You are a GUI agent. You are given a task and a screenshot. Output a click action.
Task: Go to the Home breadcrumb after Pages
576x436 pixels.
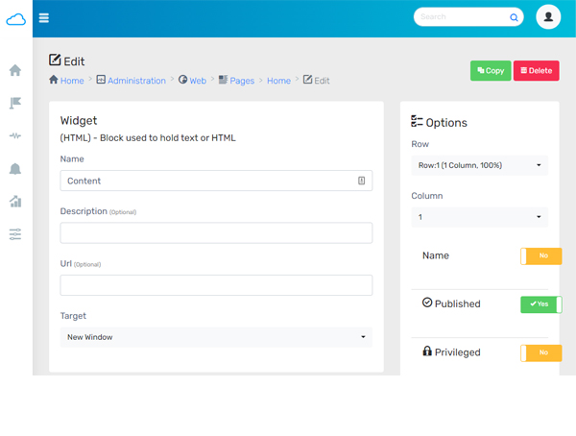[x=278, y=81]
